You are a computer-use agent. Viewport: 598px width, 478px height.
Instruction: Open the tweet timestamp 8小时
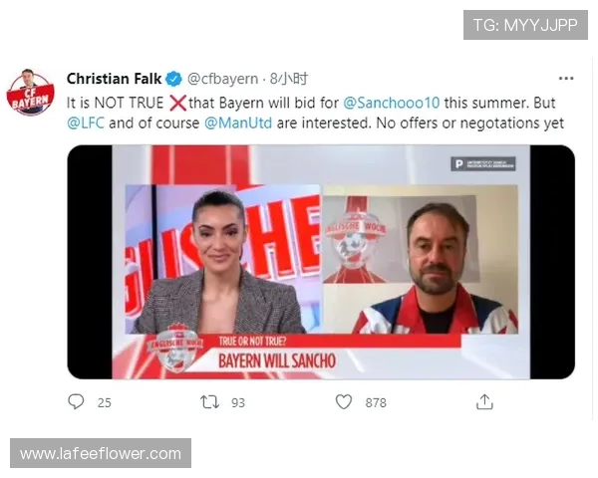pyautogui.click(x=289, y=79)
